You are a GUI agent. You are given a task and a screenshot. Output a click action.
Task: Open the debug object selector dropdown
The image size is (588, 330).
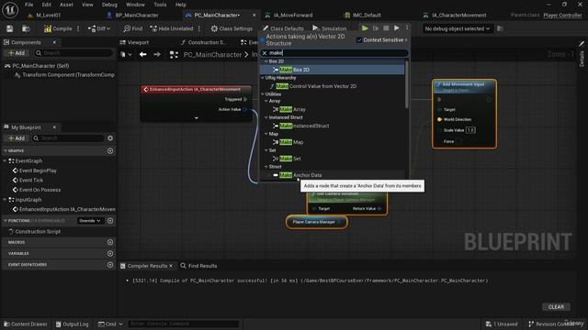pyautogui.click(x=458, y=28)
